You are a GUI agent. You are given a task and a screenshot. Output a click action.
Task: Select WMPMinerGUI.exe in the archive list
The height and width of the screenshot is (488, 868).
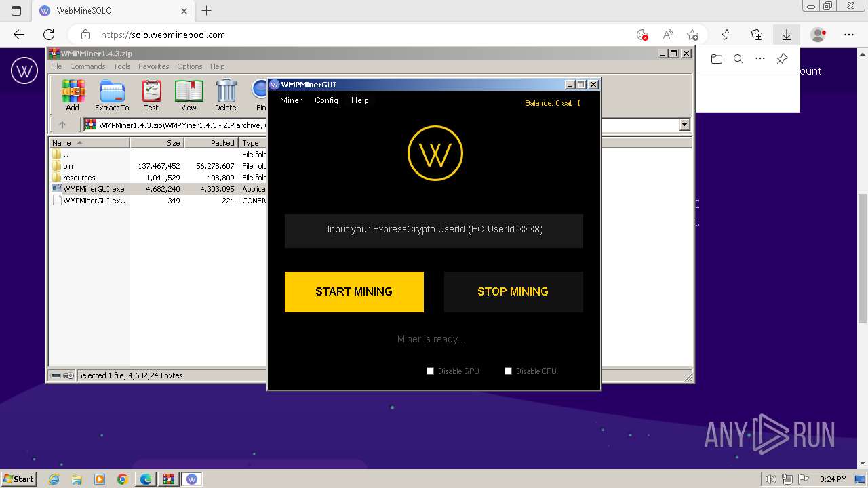(94, 189)
